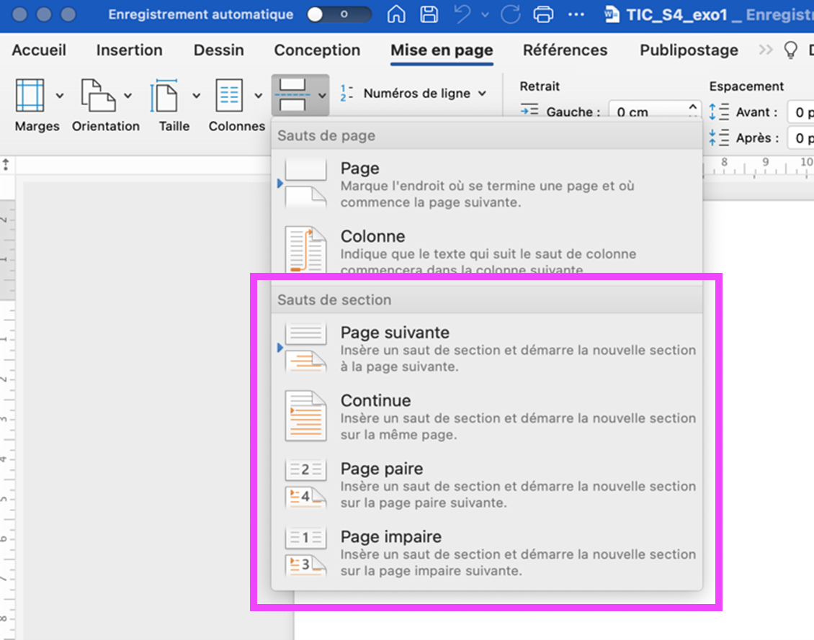Expand the Marges dropdown arrow
The height and width of the screenshot is (640, 814).
(60, 96)
